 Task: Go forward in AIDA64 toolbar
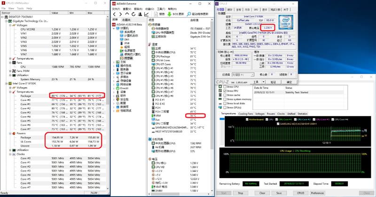click(121, 14)
